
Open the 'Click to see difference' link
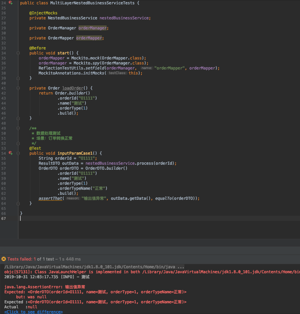(x=33, y=312)
